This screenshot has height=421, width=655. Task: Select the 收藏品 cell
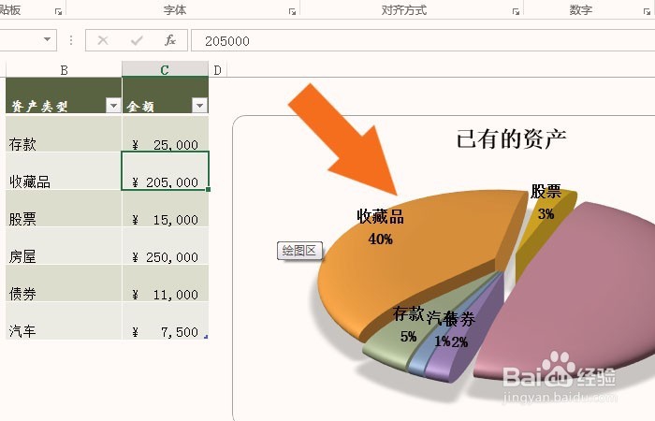[64, 171]
